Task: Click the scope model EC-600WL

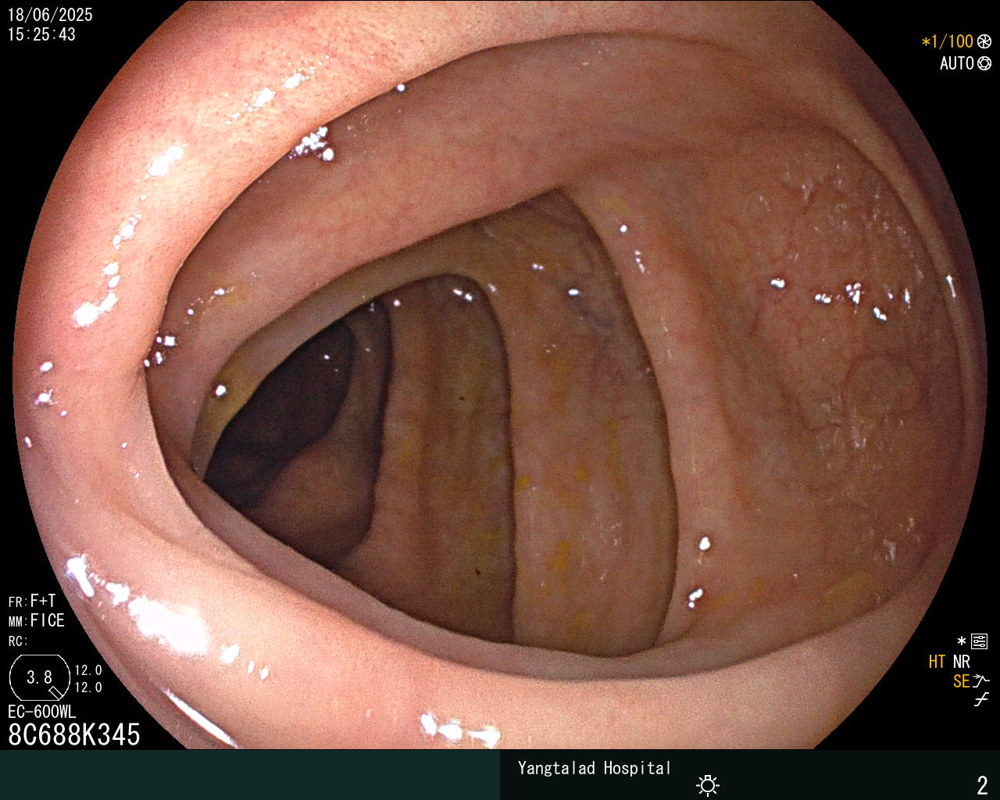Action: pyautogui.click(x=42, y=712)
